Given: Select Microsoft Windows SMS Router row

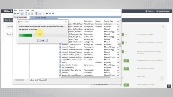Looking at the screenshot, I should click(x=89, y=57).
